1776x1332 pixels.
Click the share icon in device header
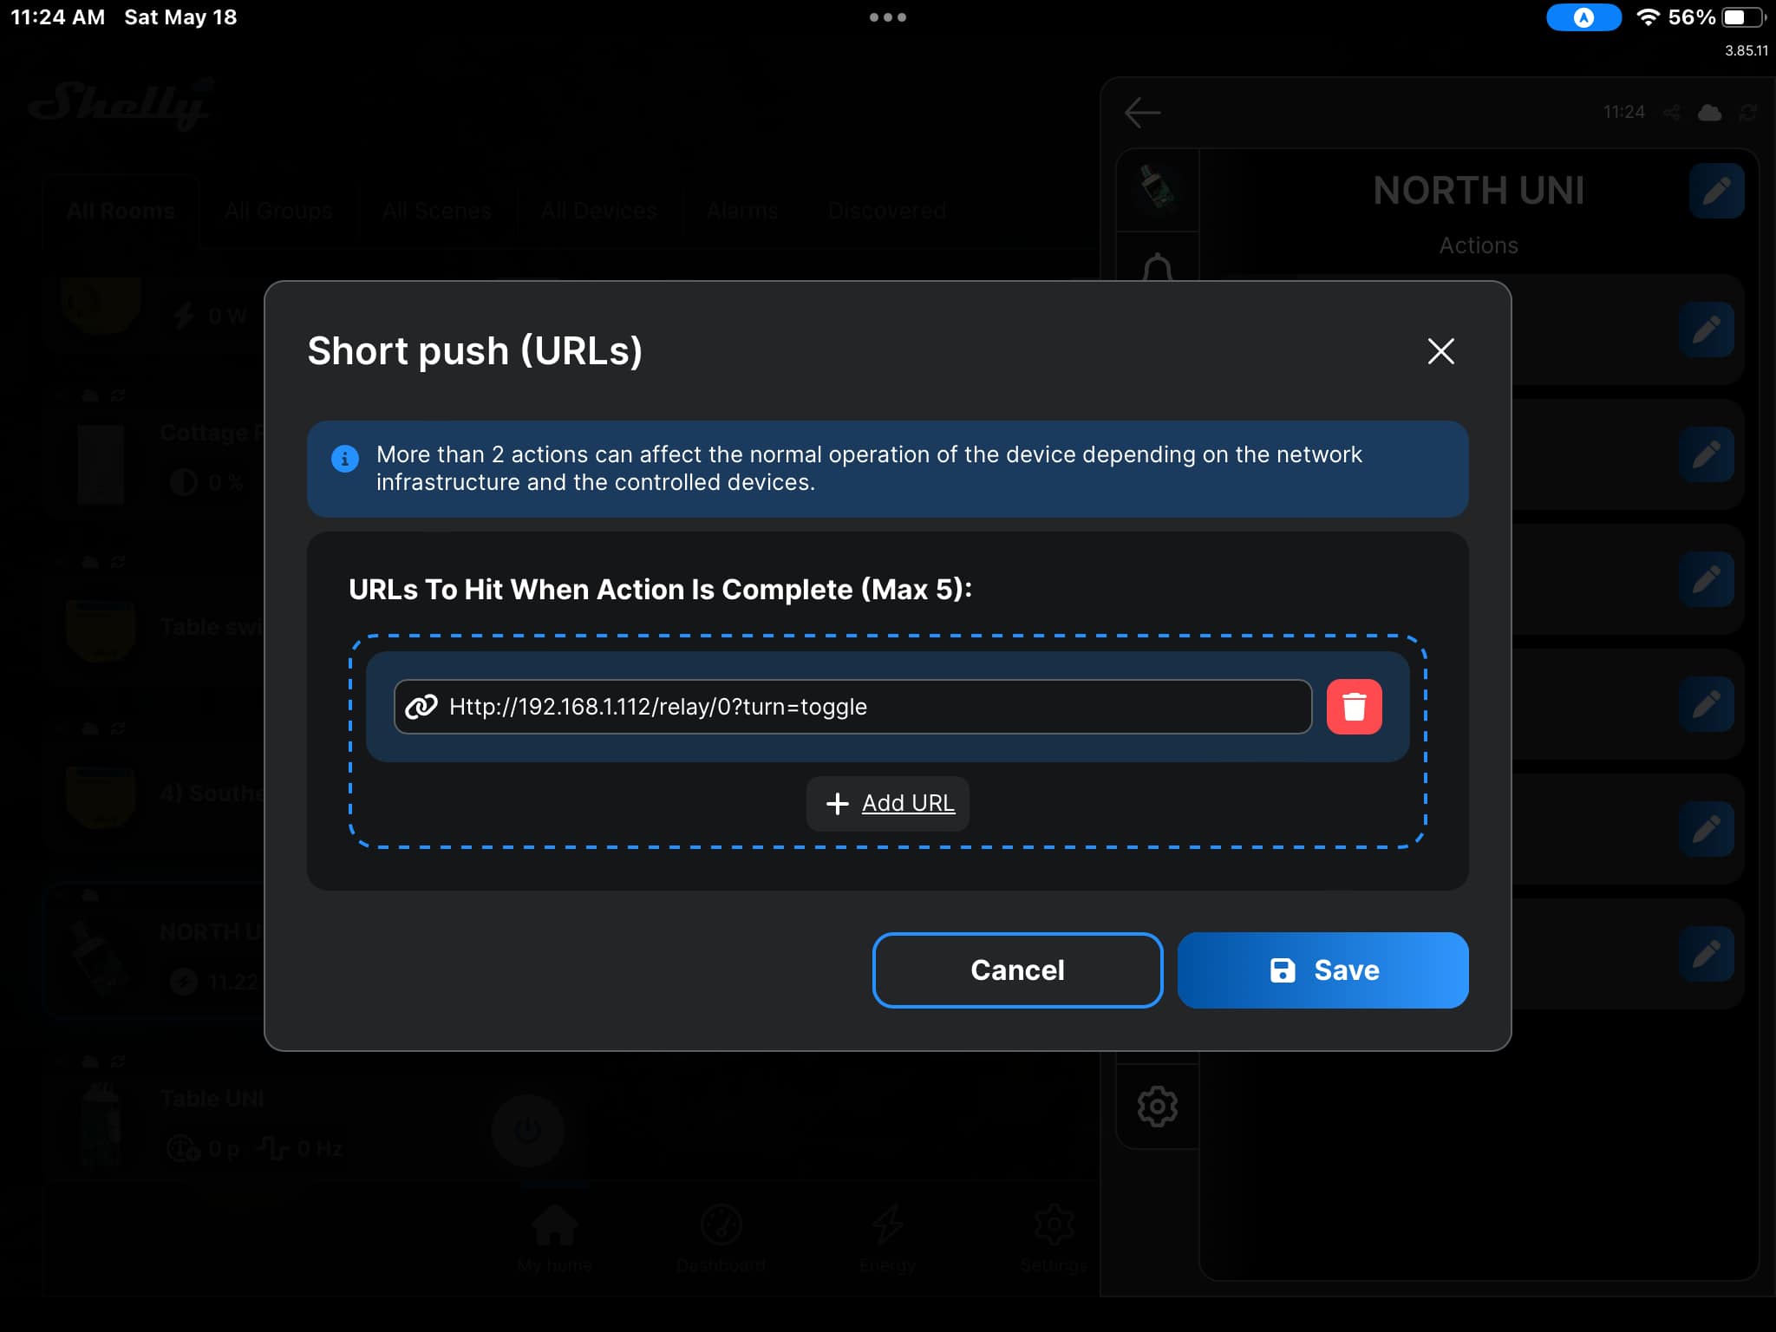coord(1671,113)
